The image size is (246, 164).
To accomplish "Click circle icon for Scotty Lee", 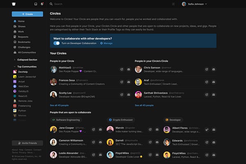I will pos(122,95).
